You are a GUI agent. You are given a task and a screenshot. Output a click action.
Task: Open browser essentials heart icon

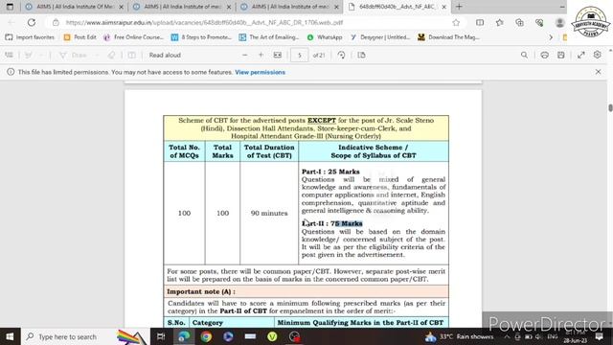point(539,23)
